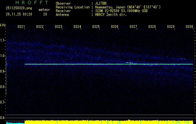Click the 0325 time marker

pos(96,27)
